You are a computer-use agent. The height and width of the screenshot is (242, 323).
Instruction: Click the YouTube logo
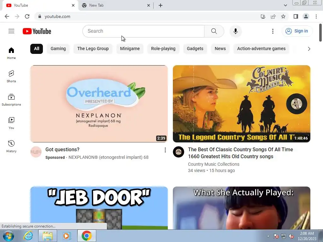(x=37, y=31)
